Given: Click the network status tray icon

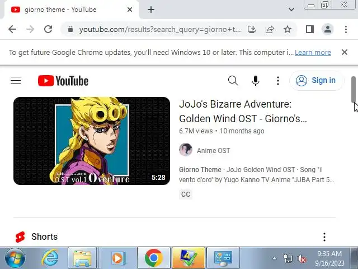Looking at the screenshot, I should (x=288, y=259).
